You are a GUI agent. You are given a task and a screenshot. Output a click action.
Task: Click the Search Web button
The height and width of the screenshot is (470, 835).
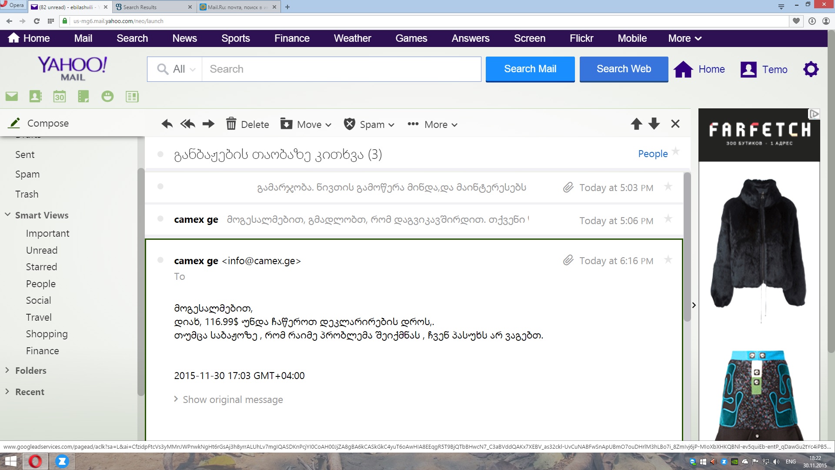(624, 69)
